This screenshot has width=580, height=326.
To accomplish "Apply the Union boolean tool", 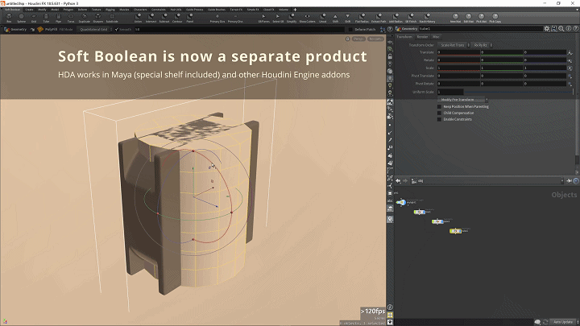I will pos(138,18).
